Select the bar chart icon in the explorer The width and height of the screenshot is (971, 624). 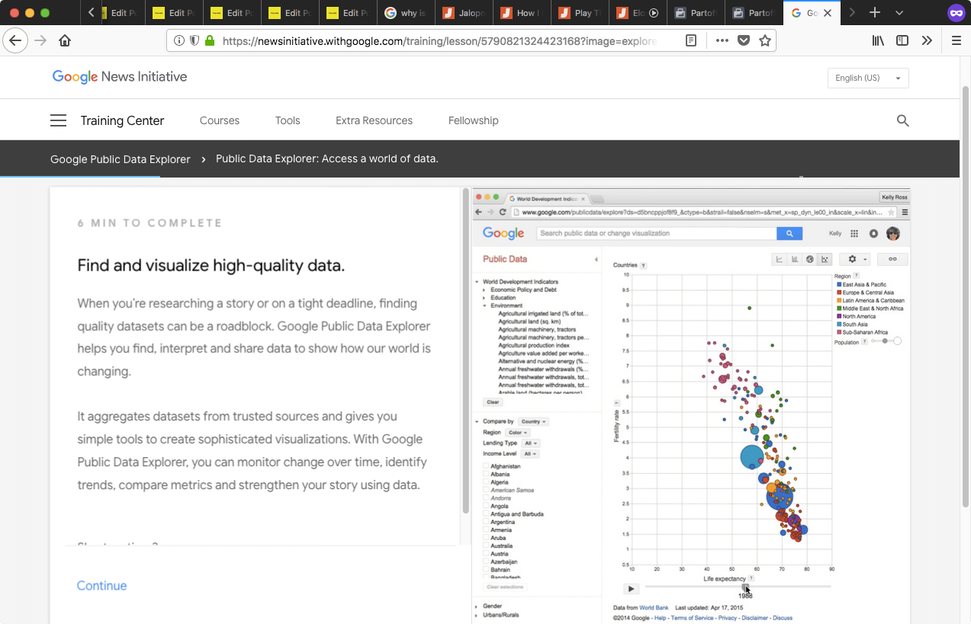[x=795, y=259]
